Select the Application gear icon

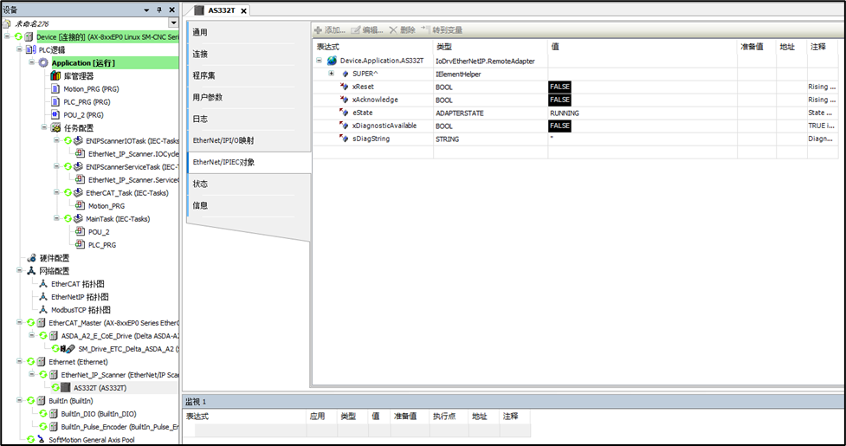43,63
